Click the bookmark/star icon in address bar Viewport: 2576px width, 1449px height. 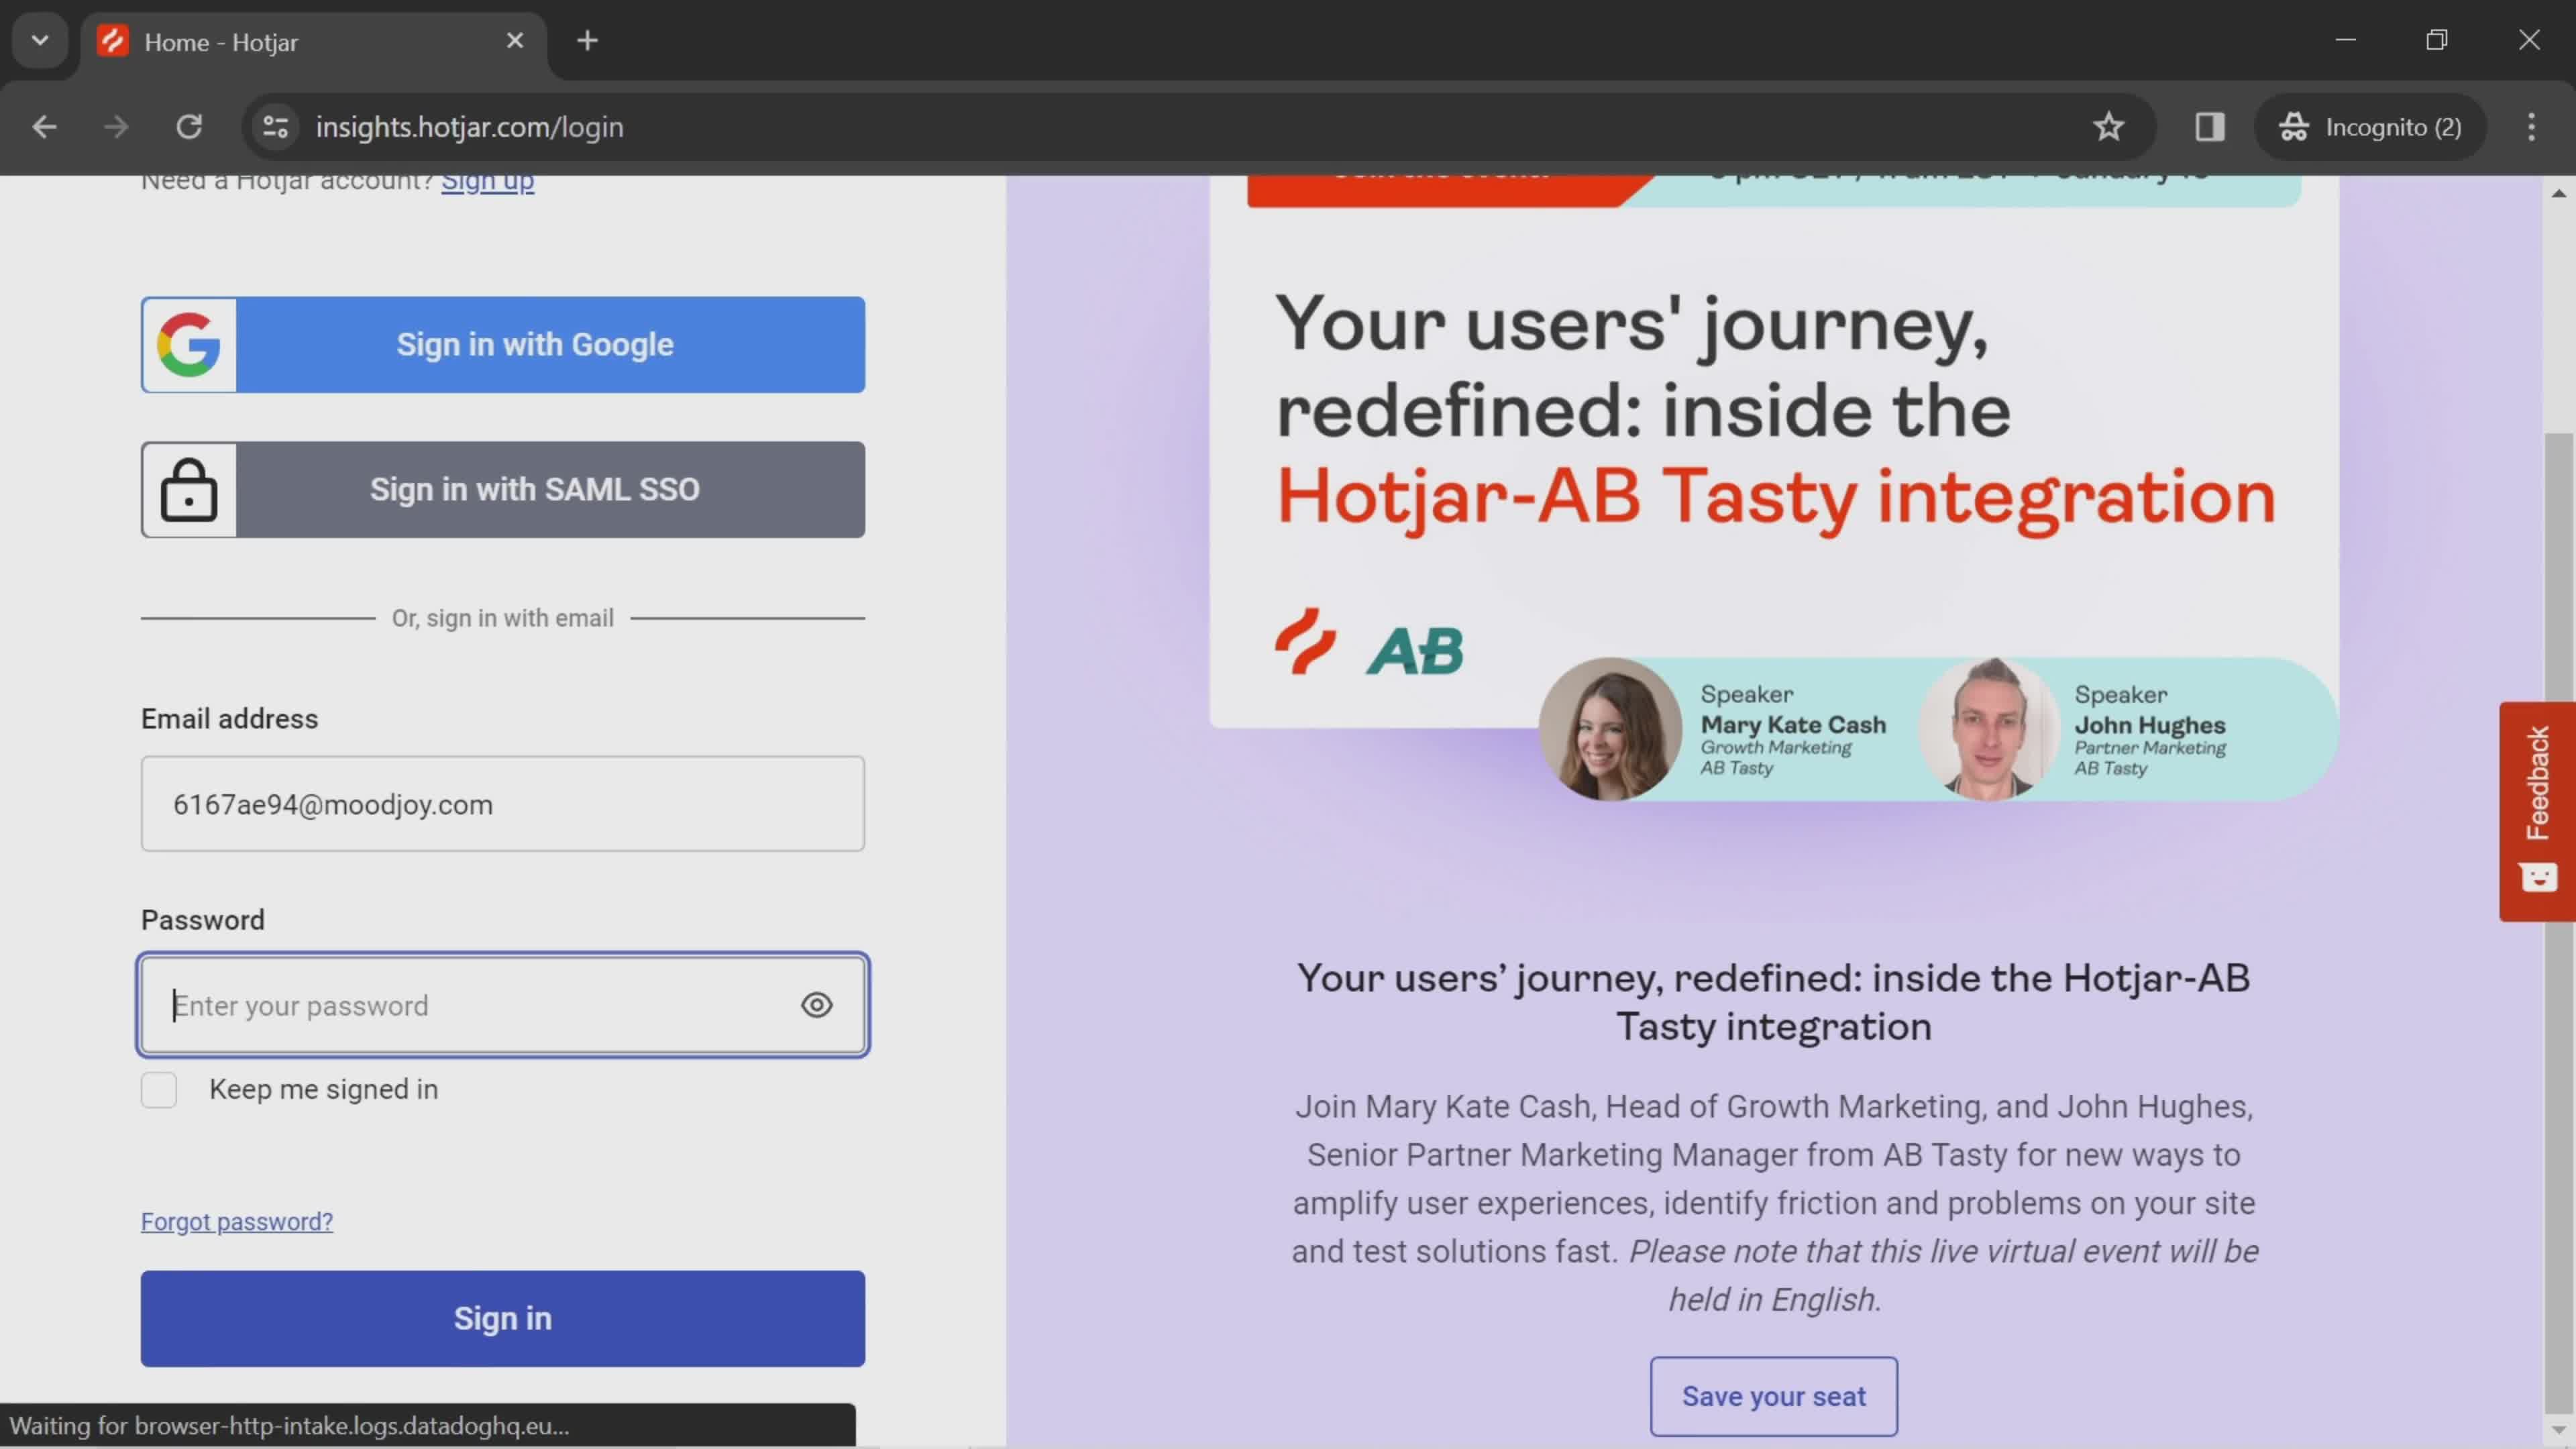[2109, 125]
